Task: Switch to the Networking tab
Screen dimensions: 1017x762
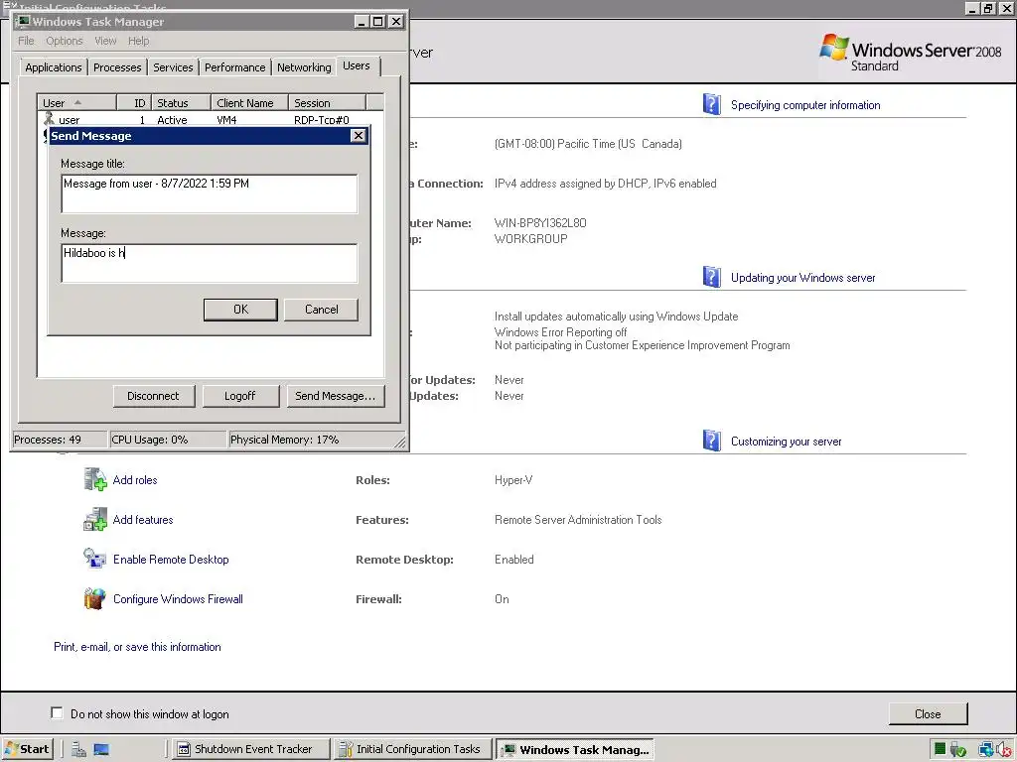Action: point(304,67)
